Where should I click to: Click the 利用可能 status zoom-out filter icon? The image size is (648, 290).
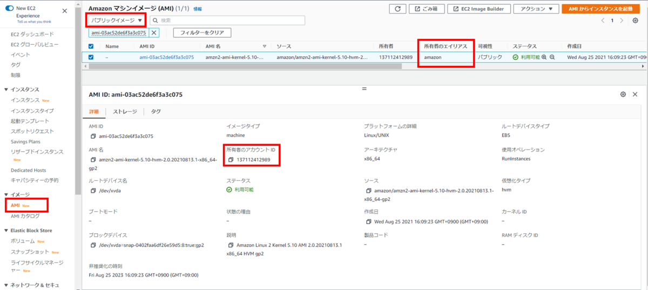point(552,57)
